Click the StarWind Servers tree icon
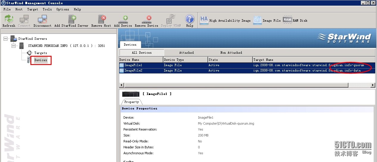Image resolution: width=377 pixels, height=162 pixels. [14, 39]
